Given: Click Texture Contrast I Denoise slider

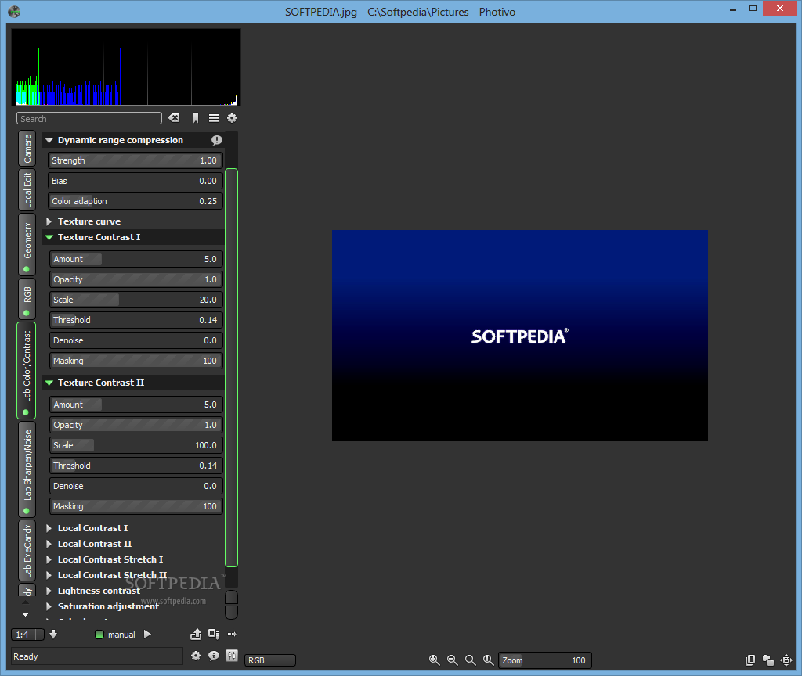Looking at the screenshot, I should point(136,340).
